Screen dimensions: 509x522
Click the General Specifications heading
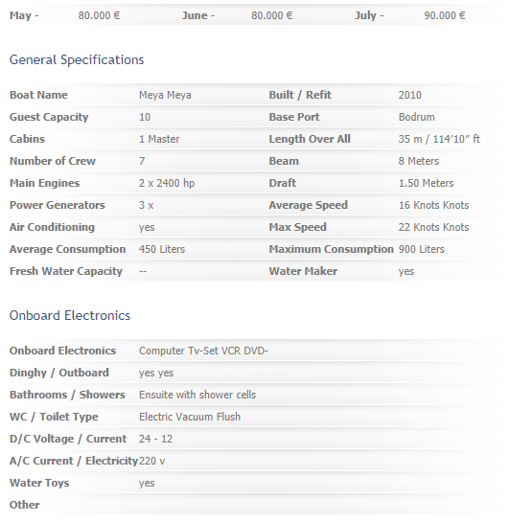click(x=77, y=60)
